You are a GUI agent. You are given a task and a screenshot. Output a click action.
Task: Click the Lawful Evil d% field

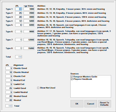pos(9,84)
